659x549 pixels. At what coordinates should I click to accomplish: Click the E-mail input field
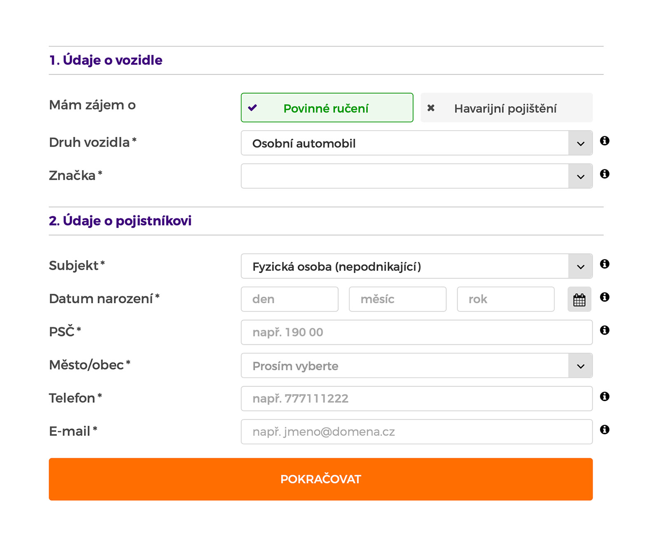pyautogui.click(x=416, y=432)
